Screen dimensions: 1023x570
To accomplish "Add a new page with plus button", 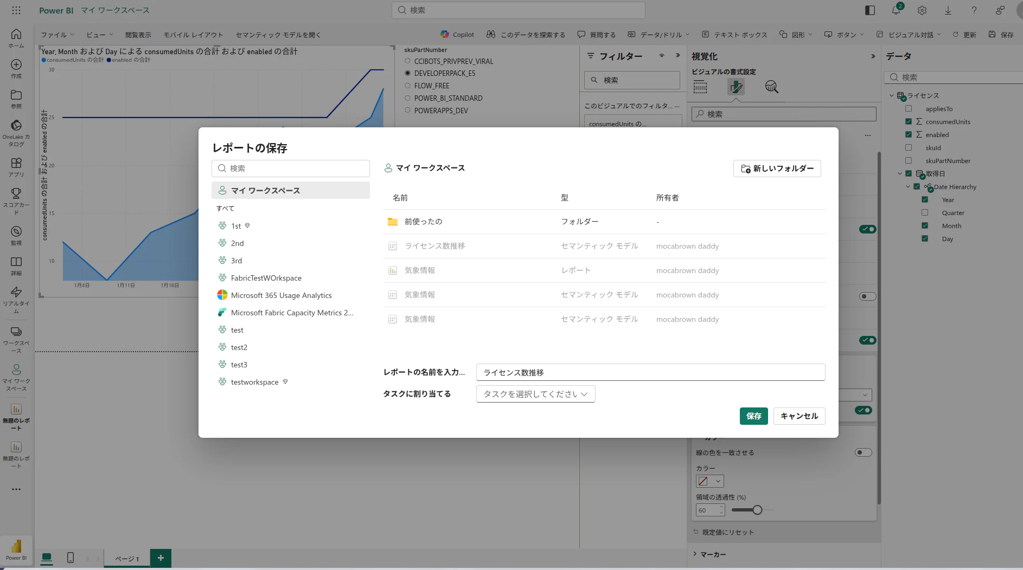I will (161, 558).
